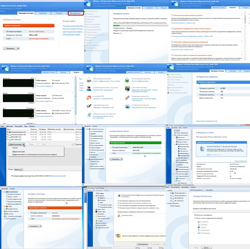
Task: Open the Disk Maintenance icon in tools panel
Action: (89, 80)
